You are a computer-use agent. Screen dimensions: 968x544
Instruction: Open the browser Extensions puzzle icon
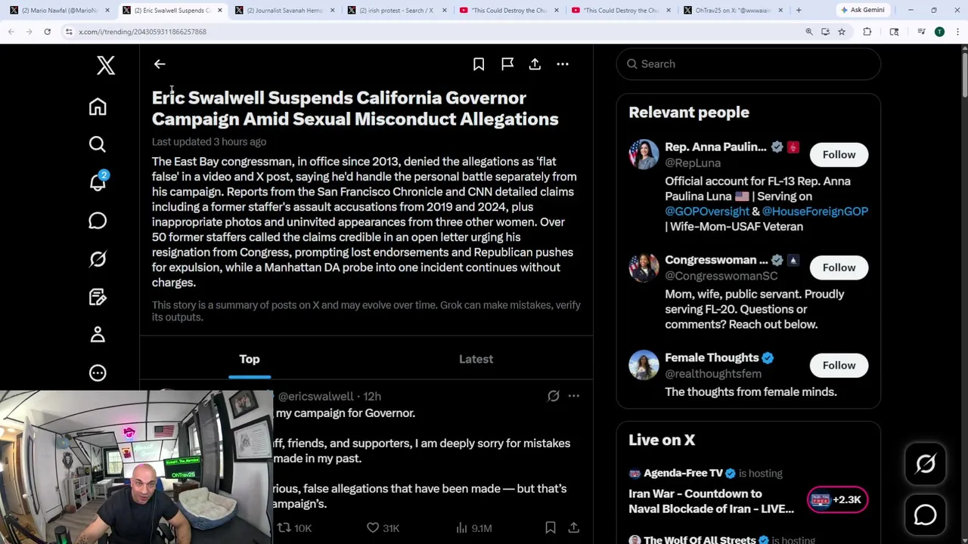(867, 32)
